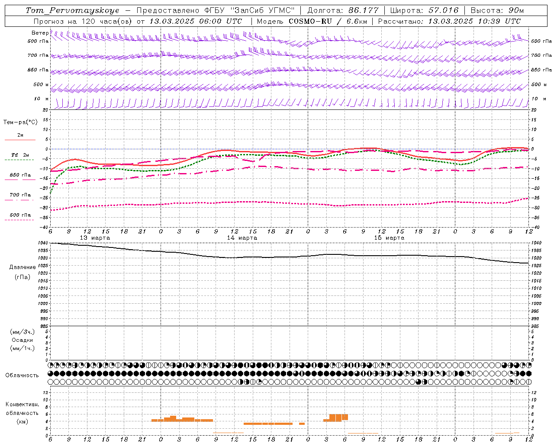Click the 'Рассчитано: 13.03.2025 10:39 UTC' timestamp

point(450,21)
